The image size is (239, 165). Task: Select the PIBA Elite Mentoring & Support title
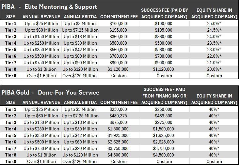click(49, 7)
